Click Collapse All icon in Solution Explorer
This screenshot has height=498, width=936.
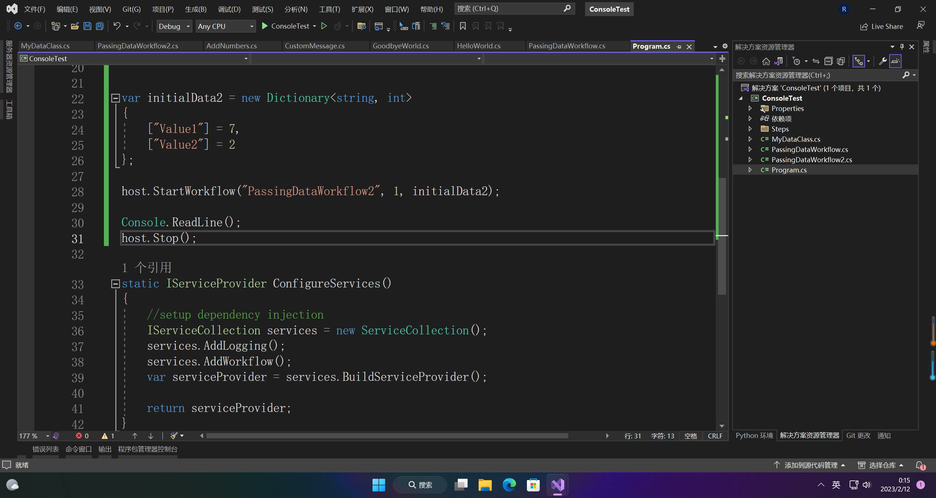(828, 61)
